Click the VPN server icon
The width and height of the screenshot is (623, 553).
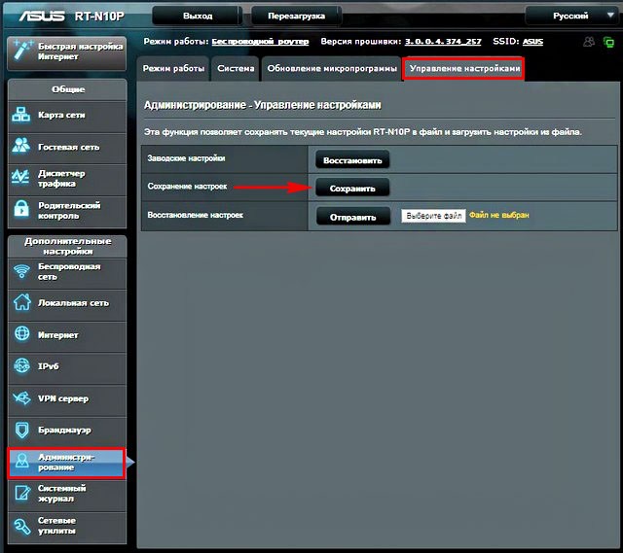[x=21, y=397]
